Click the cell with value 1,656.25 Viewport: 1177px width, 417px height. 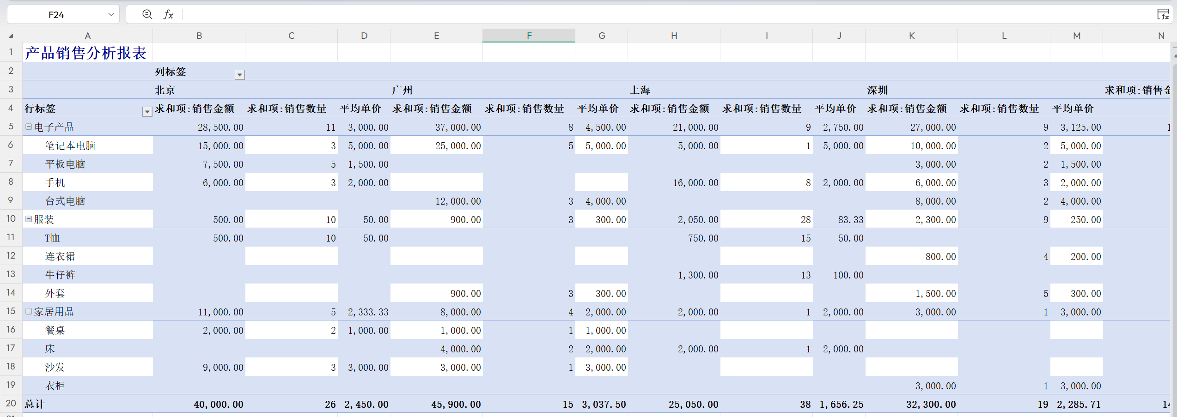(839, 404)
